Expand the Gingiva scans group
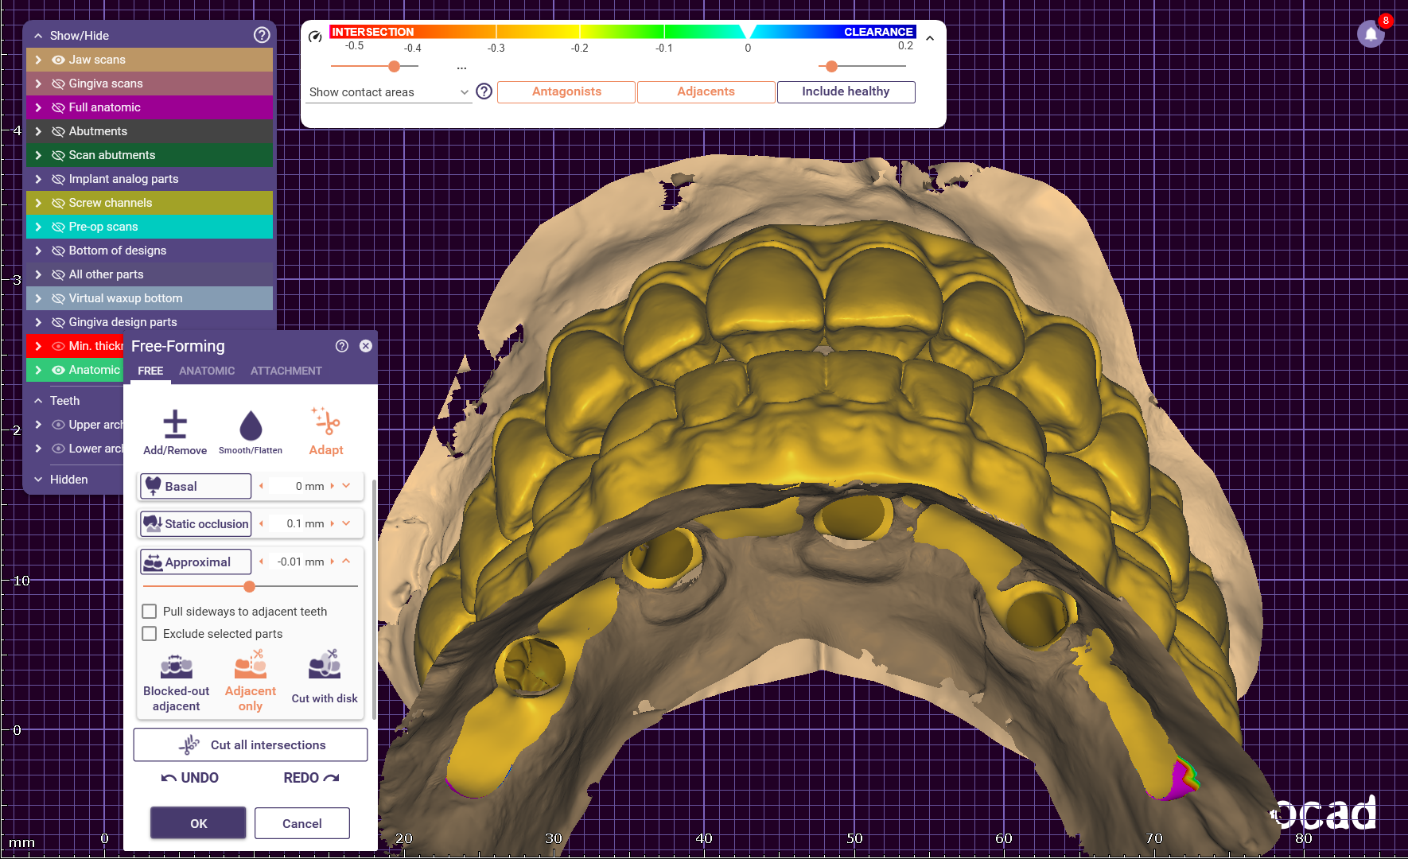1408x859 pixels. tap(38, 84)
